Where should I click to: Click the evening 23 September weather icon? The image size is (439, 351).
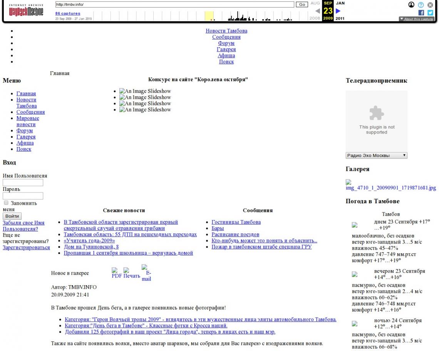coord(355,274)
